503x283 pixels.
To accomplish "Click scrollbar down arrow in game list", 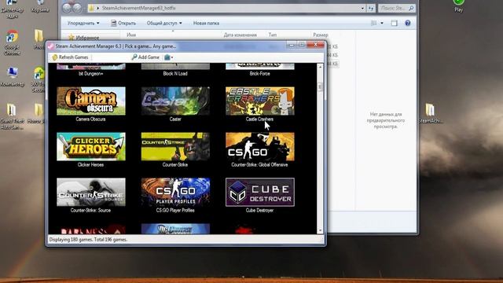I will pos(320,230).
